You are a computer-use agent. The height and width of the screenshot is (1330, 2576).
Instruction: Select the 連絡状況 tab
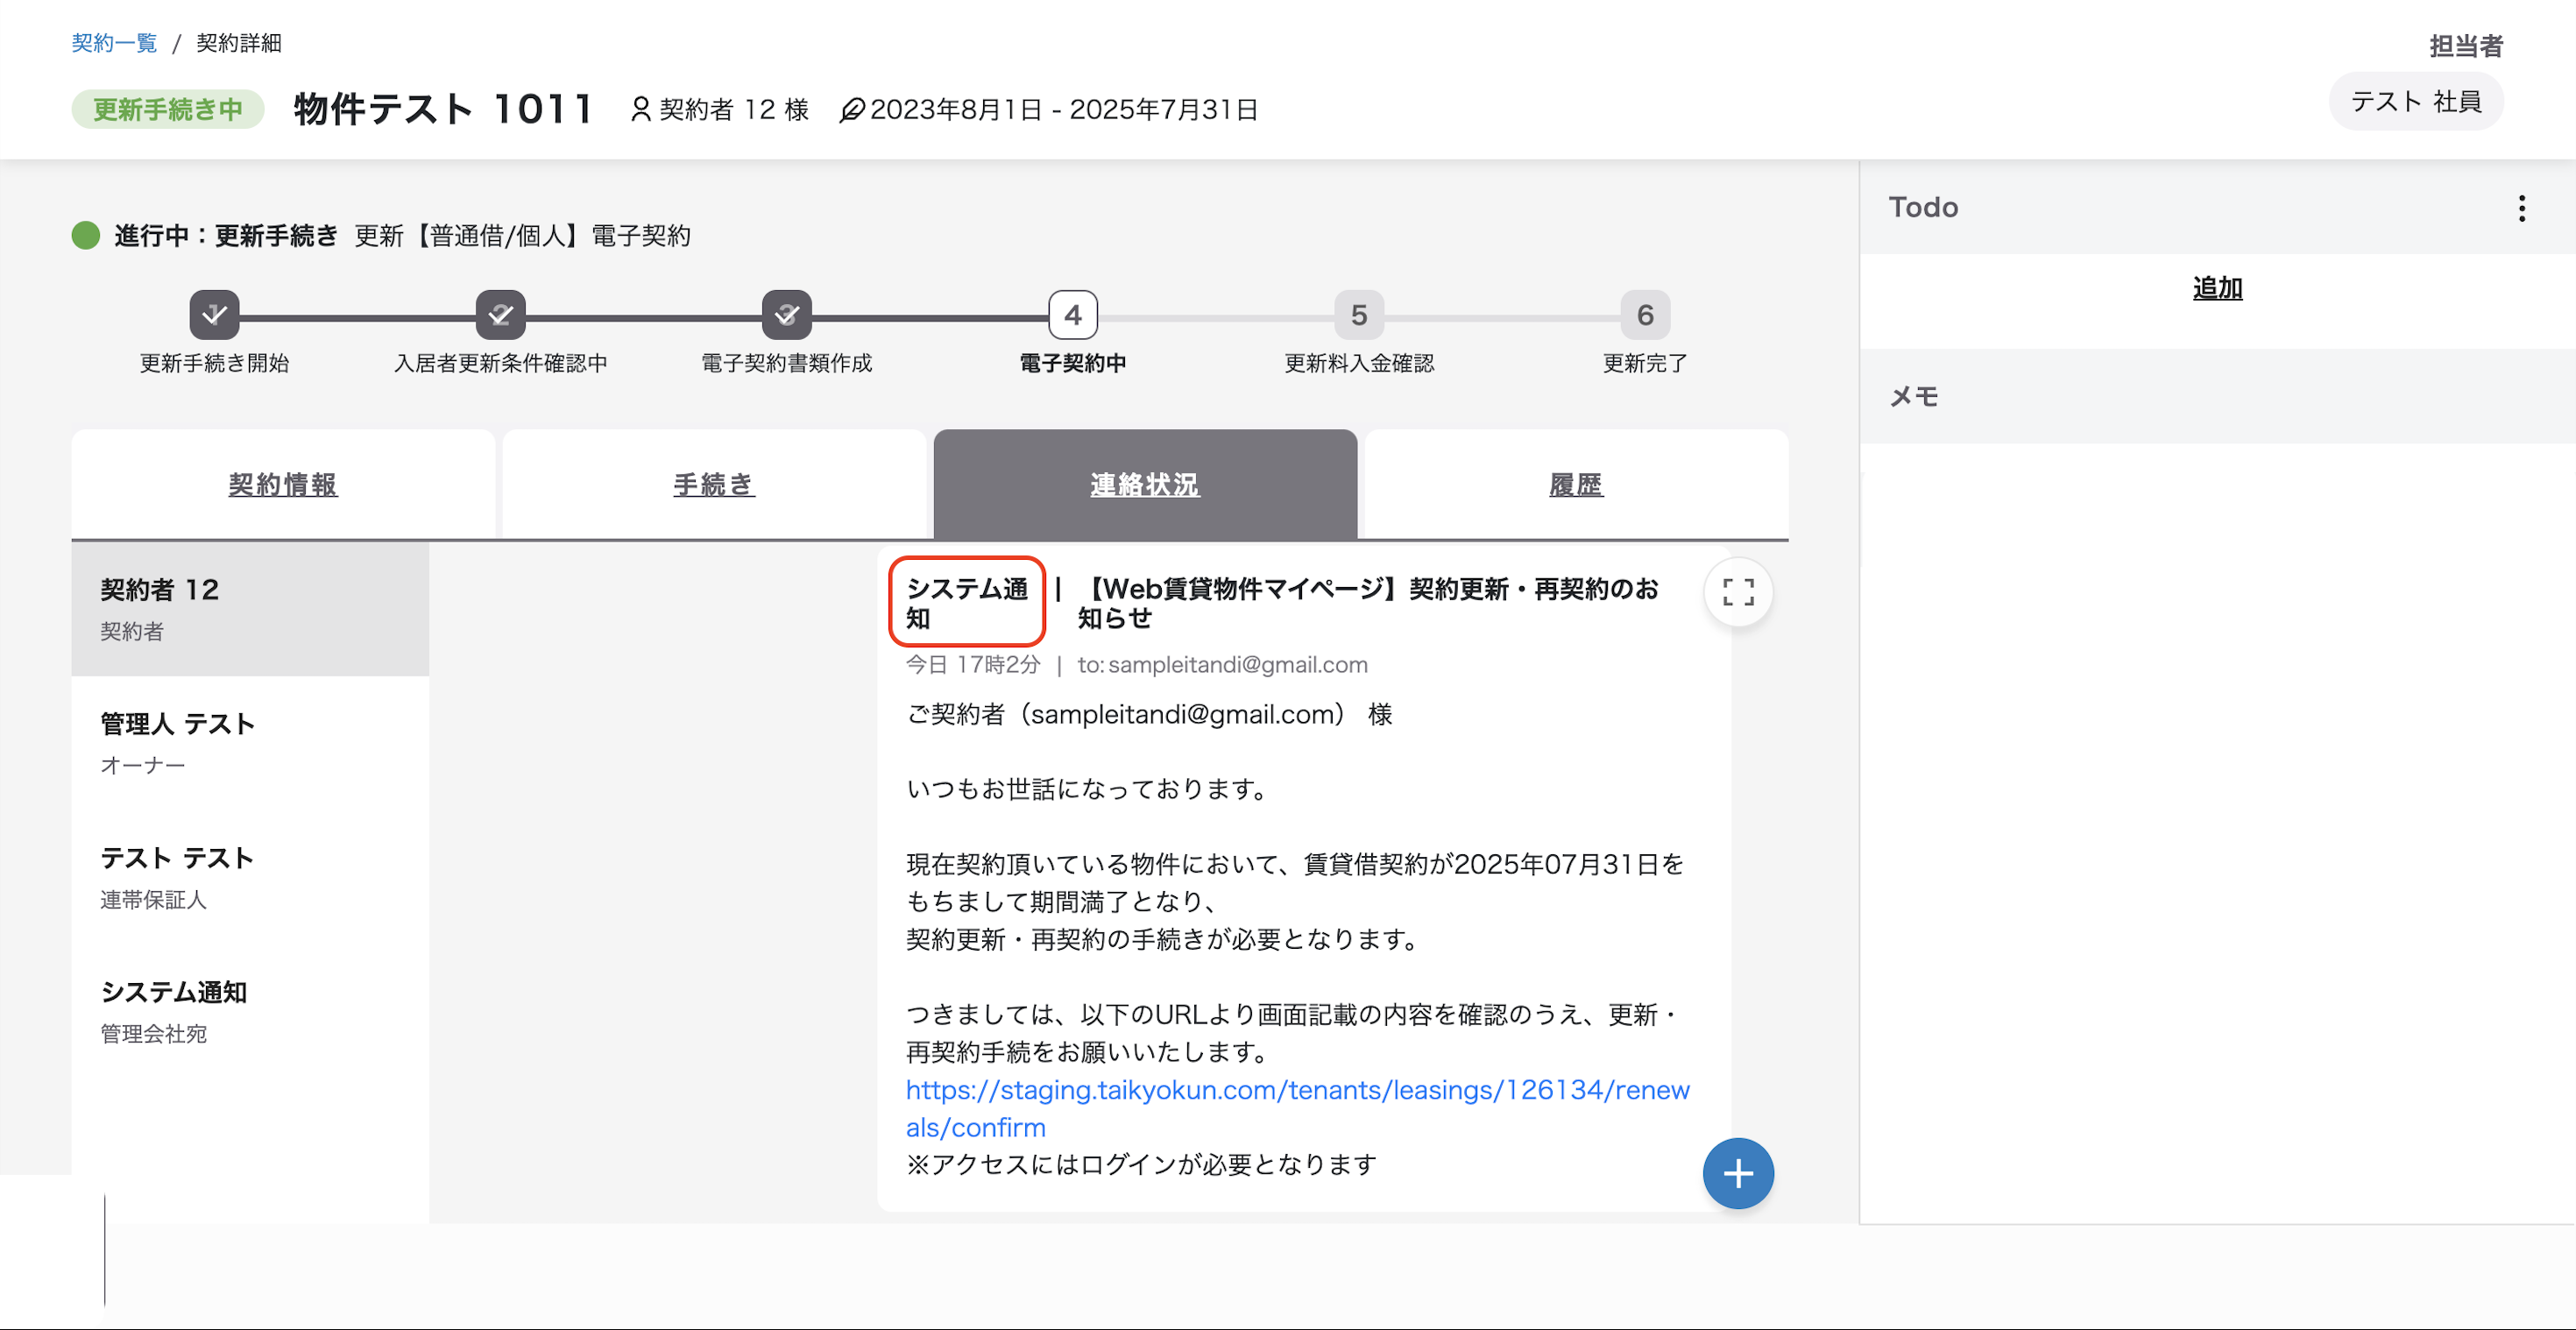pos(1145,485)
